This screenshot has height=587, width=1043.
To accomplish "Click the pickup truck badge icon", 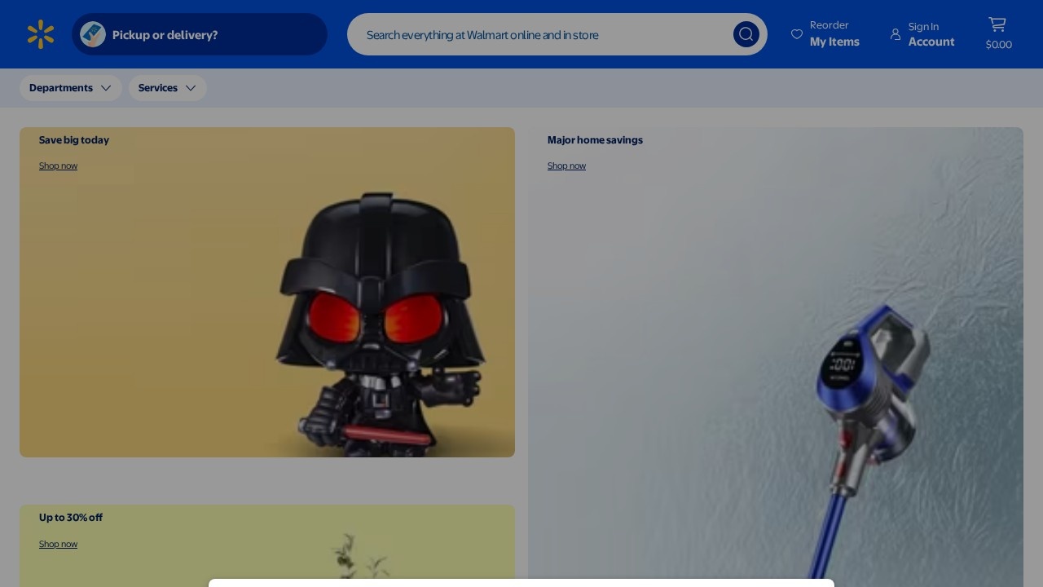I will pos(93,34).
